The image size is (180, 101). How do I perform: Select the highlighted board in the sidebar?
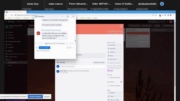(16, 62)
